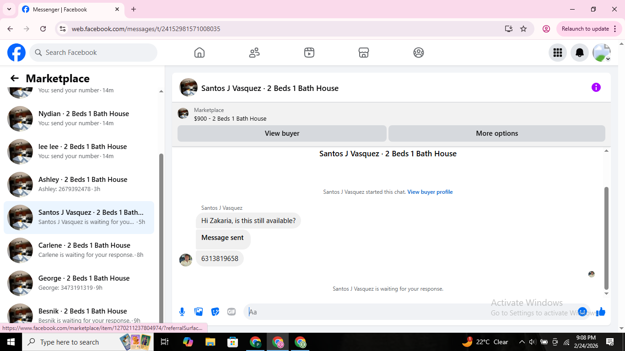The image size is (625, 351).
Task: Open the emoji picker in message box
Action: coord(582,312)
